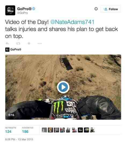This screenshot has width=126, height=143.
Task: View the 186 favorites list
Action: pyautogui.click(x=25, y=131)
